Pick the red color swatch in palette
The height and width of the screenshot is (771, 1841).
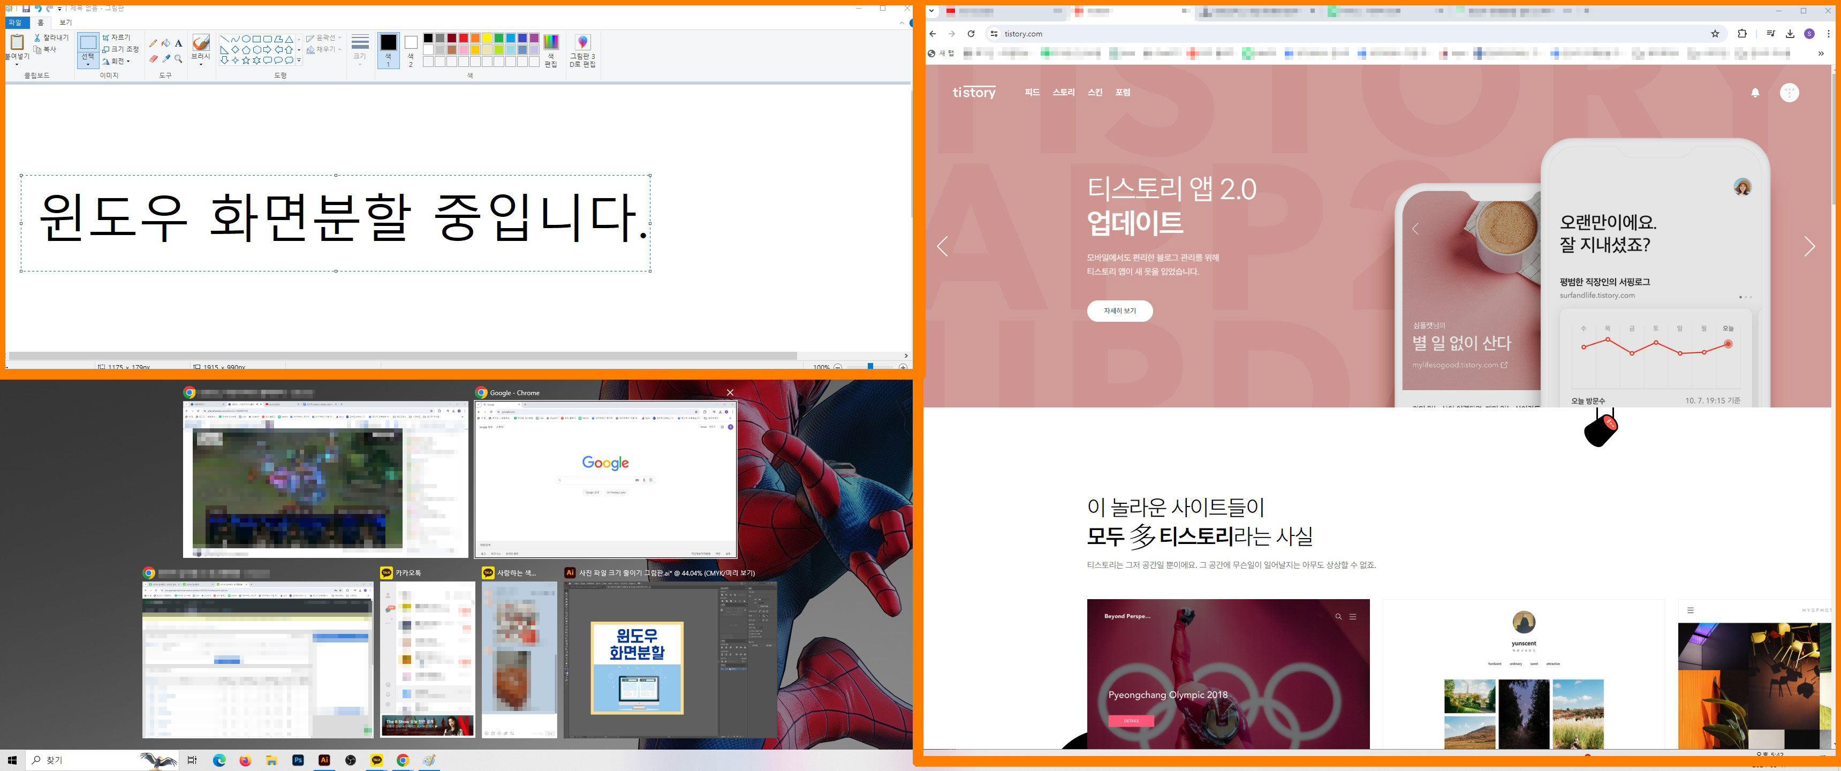click(x=464, y=38)
